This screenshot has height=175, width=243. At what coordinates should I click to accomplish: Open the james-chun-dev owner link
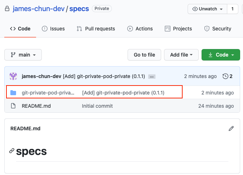point(39,9)
